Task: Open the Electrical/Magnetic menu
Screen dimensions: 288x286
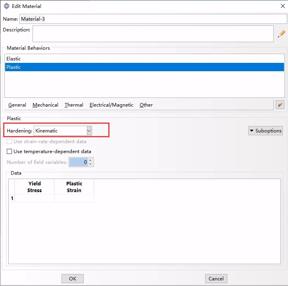Action: (x=111, y=105)
